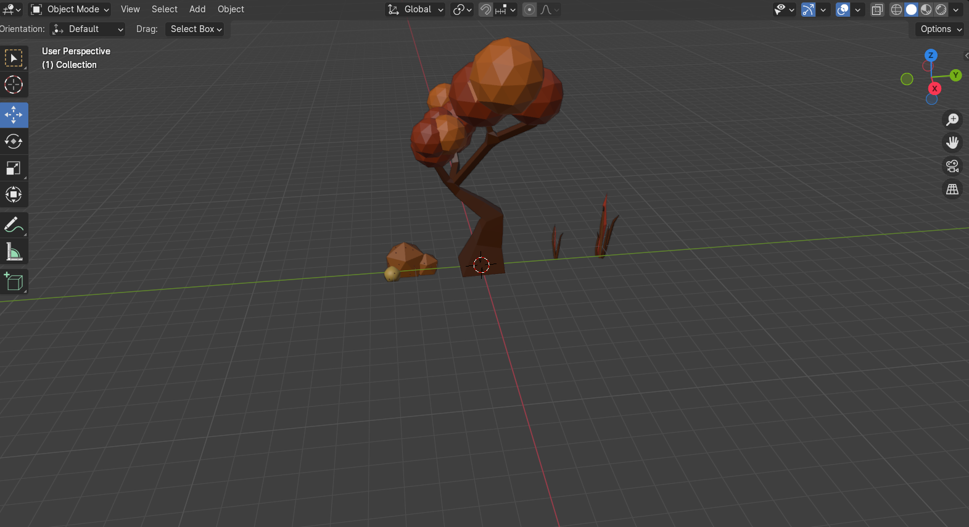969x527 pixels.
Task: Click the viewport zoom magnifier icon
Action: [952, 119]
